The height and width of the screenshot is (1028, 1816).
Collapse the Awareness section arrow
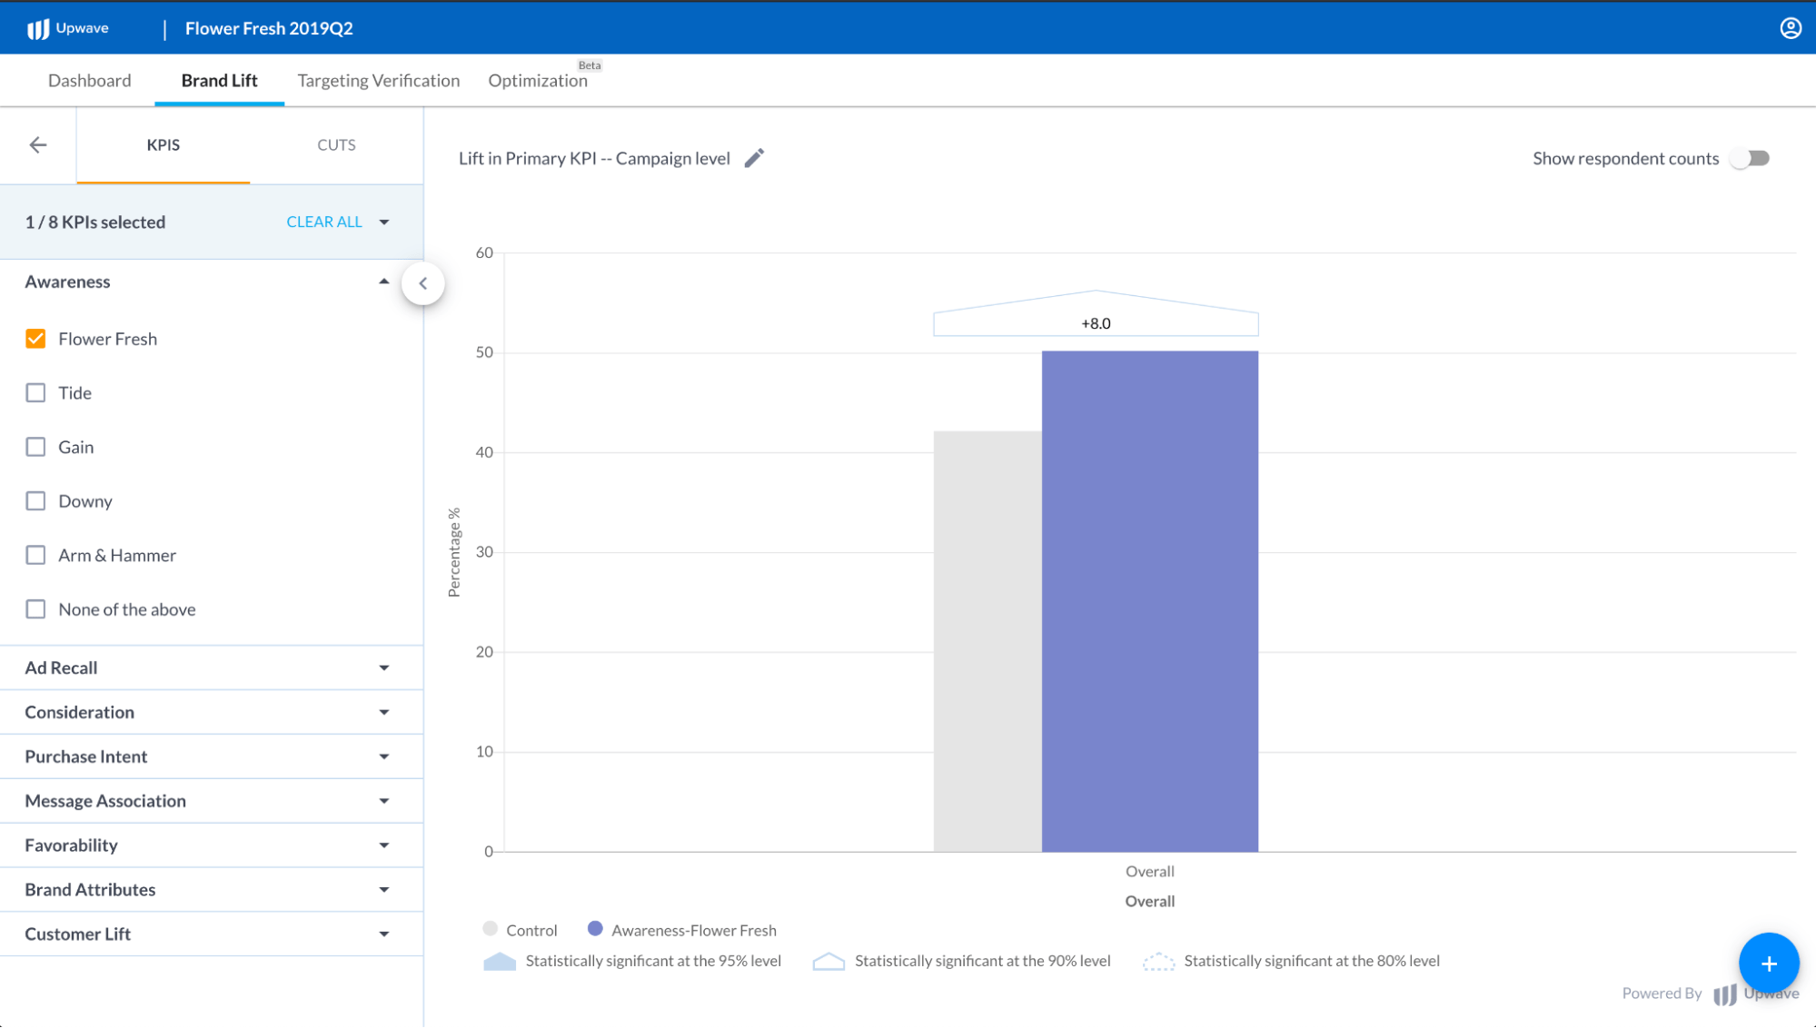point(384,282)
